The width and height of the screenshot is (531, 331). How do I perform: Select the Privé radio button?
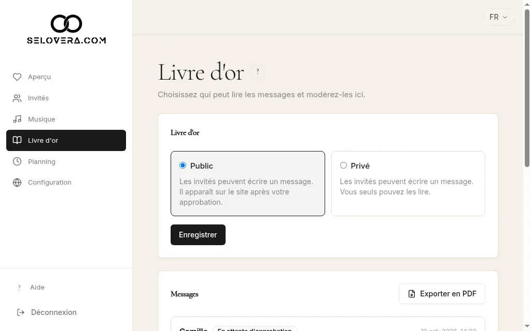click(343, 165)
